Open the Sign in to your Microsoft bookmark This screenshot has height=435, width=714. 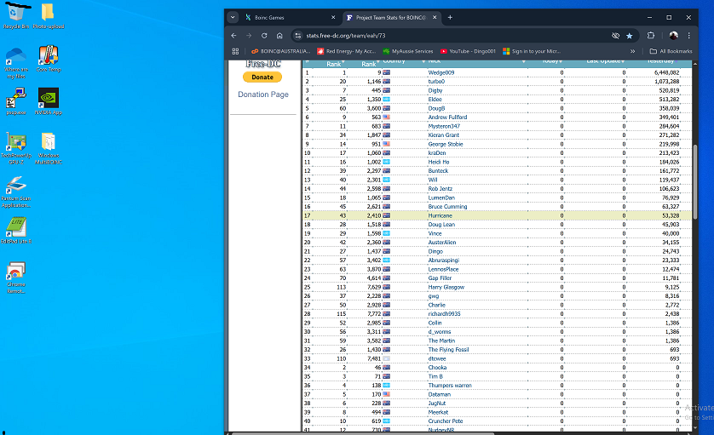(532, 51)
